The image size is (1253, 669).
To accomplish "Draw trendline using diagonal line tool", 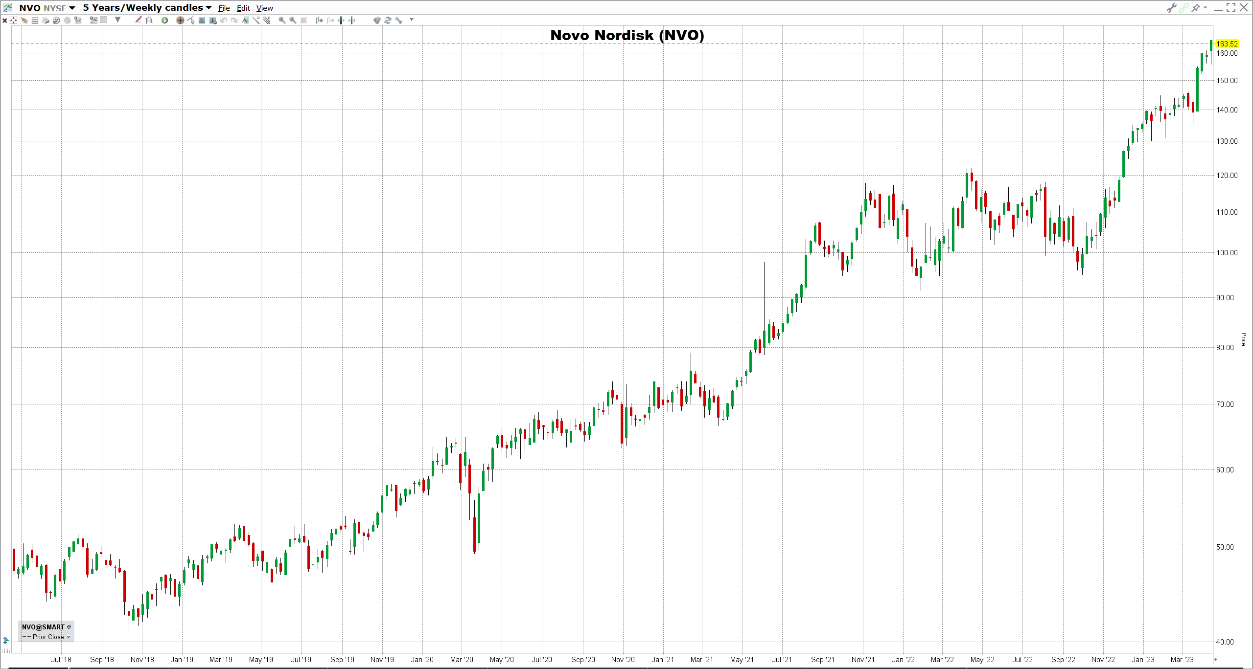I will 256,20.
